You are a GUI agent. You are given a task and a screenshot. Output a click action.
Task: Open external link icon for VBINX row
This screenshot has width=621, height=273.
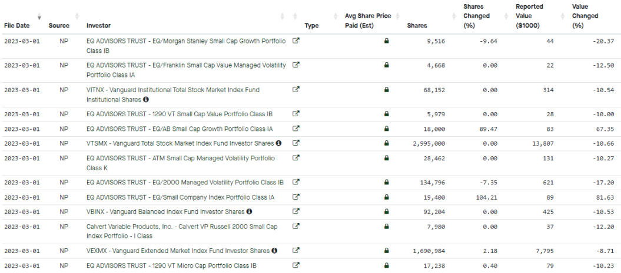point(295,211)
